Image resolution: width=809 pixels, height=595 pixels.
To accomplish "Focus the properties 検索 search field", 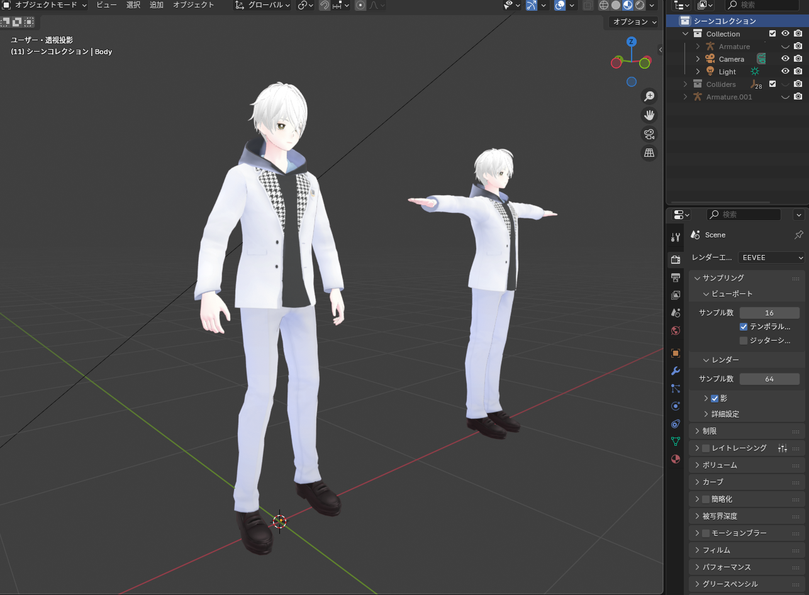I will pos(744,215).
